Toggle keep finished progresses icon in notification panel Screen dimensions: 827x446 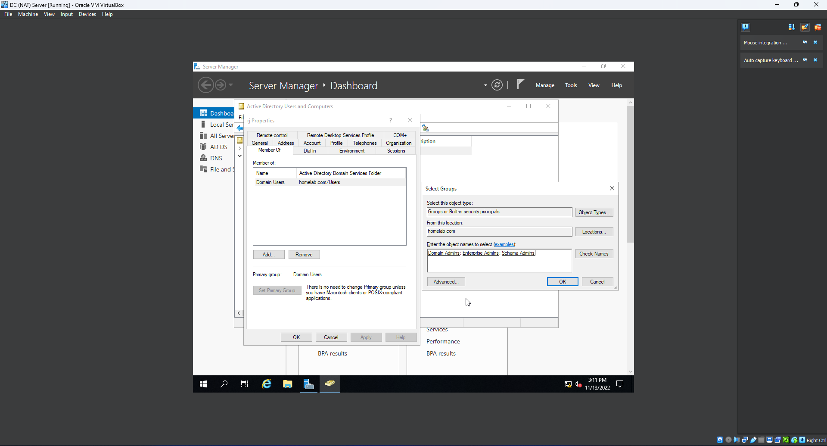tap(805, 27)
